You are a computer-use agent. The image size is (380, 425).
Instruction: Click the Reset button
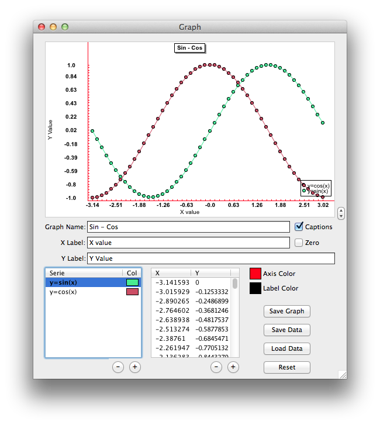tap(287, 367)
